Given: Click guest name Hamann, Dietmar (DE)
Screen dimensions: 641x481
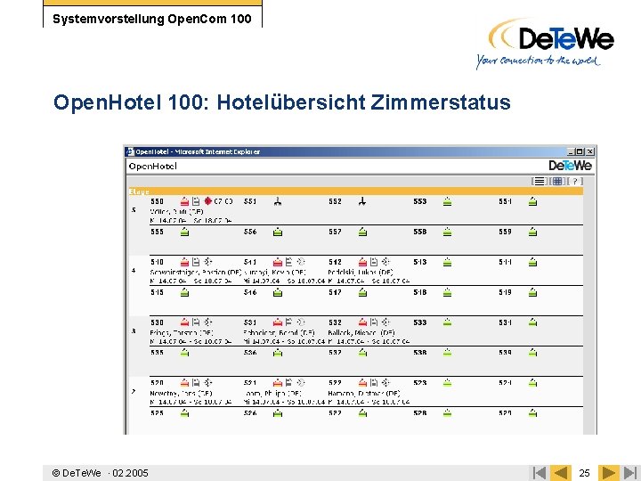Looking at the screenshot, I should coord(364,393).
